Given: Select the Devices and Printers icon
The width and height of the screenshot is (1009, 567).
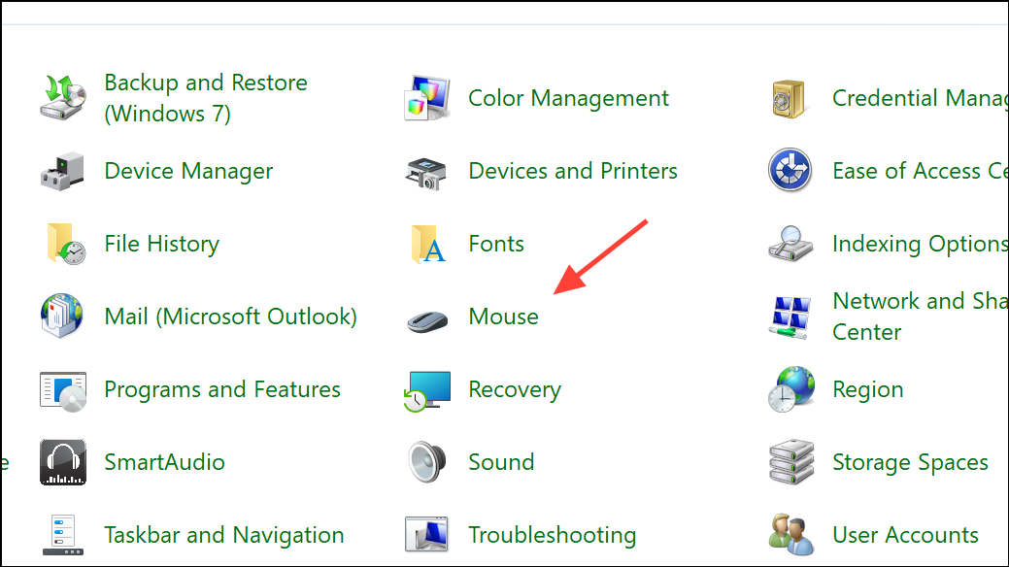Looking at the screenshot, I should click(425, 170).
